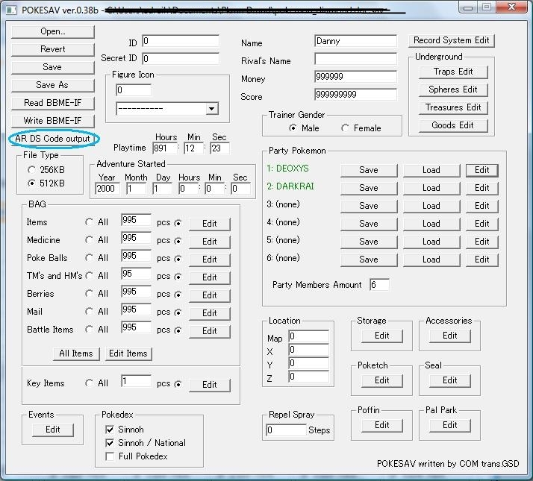Open Poffin Edit
Image resolution: width=533 pixels, height=481 pixels.
tap(381, 425)
